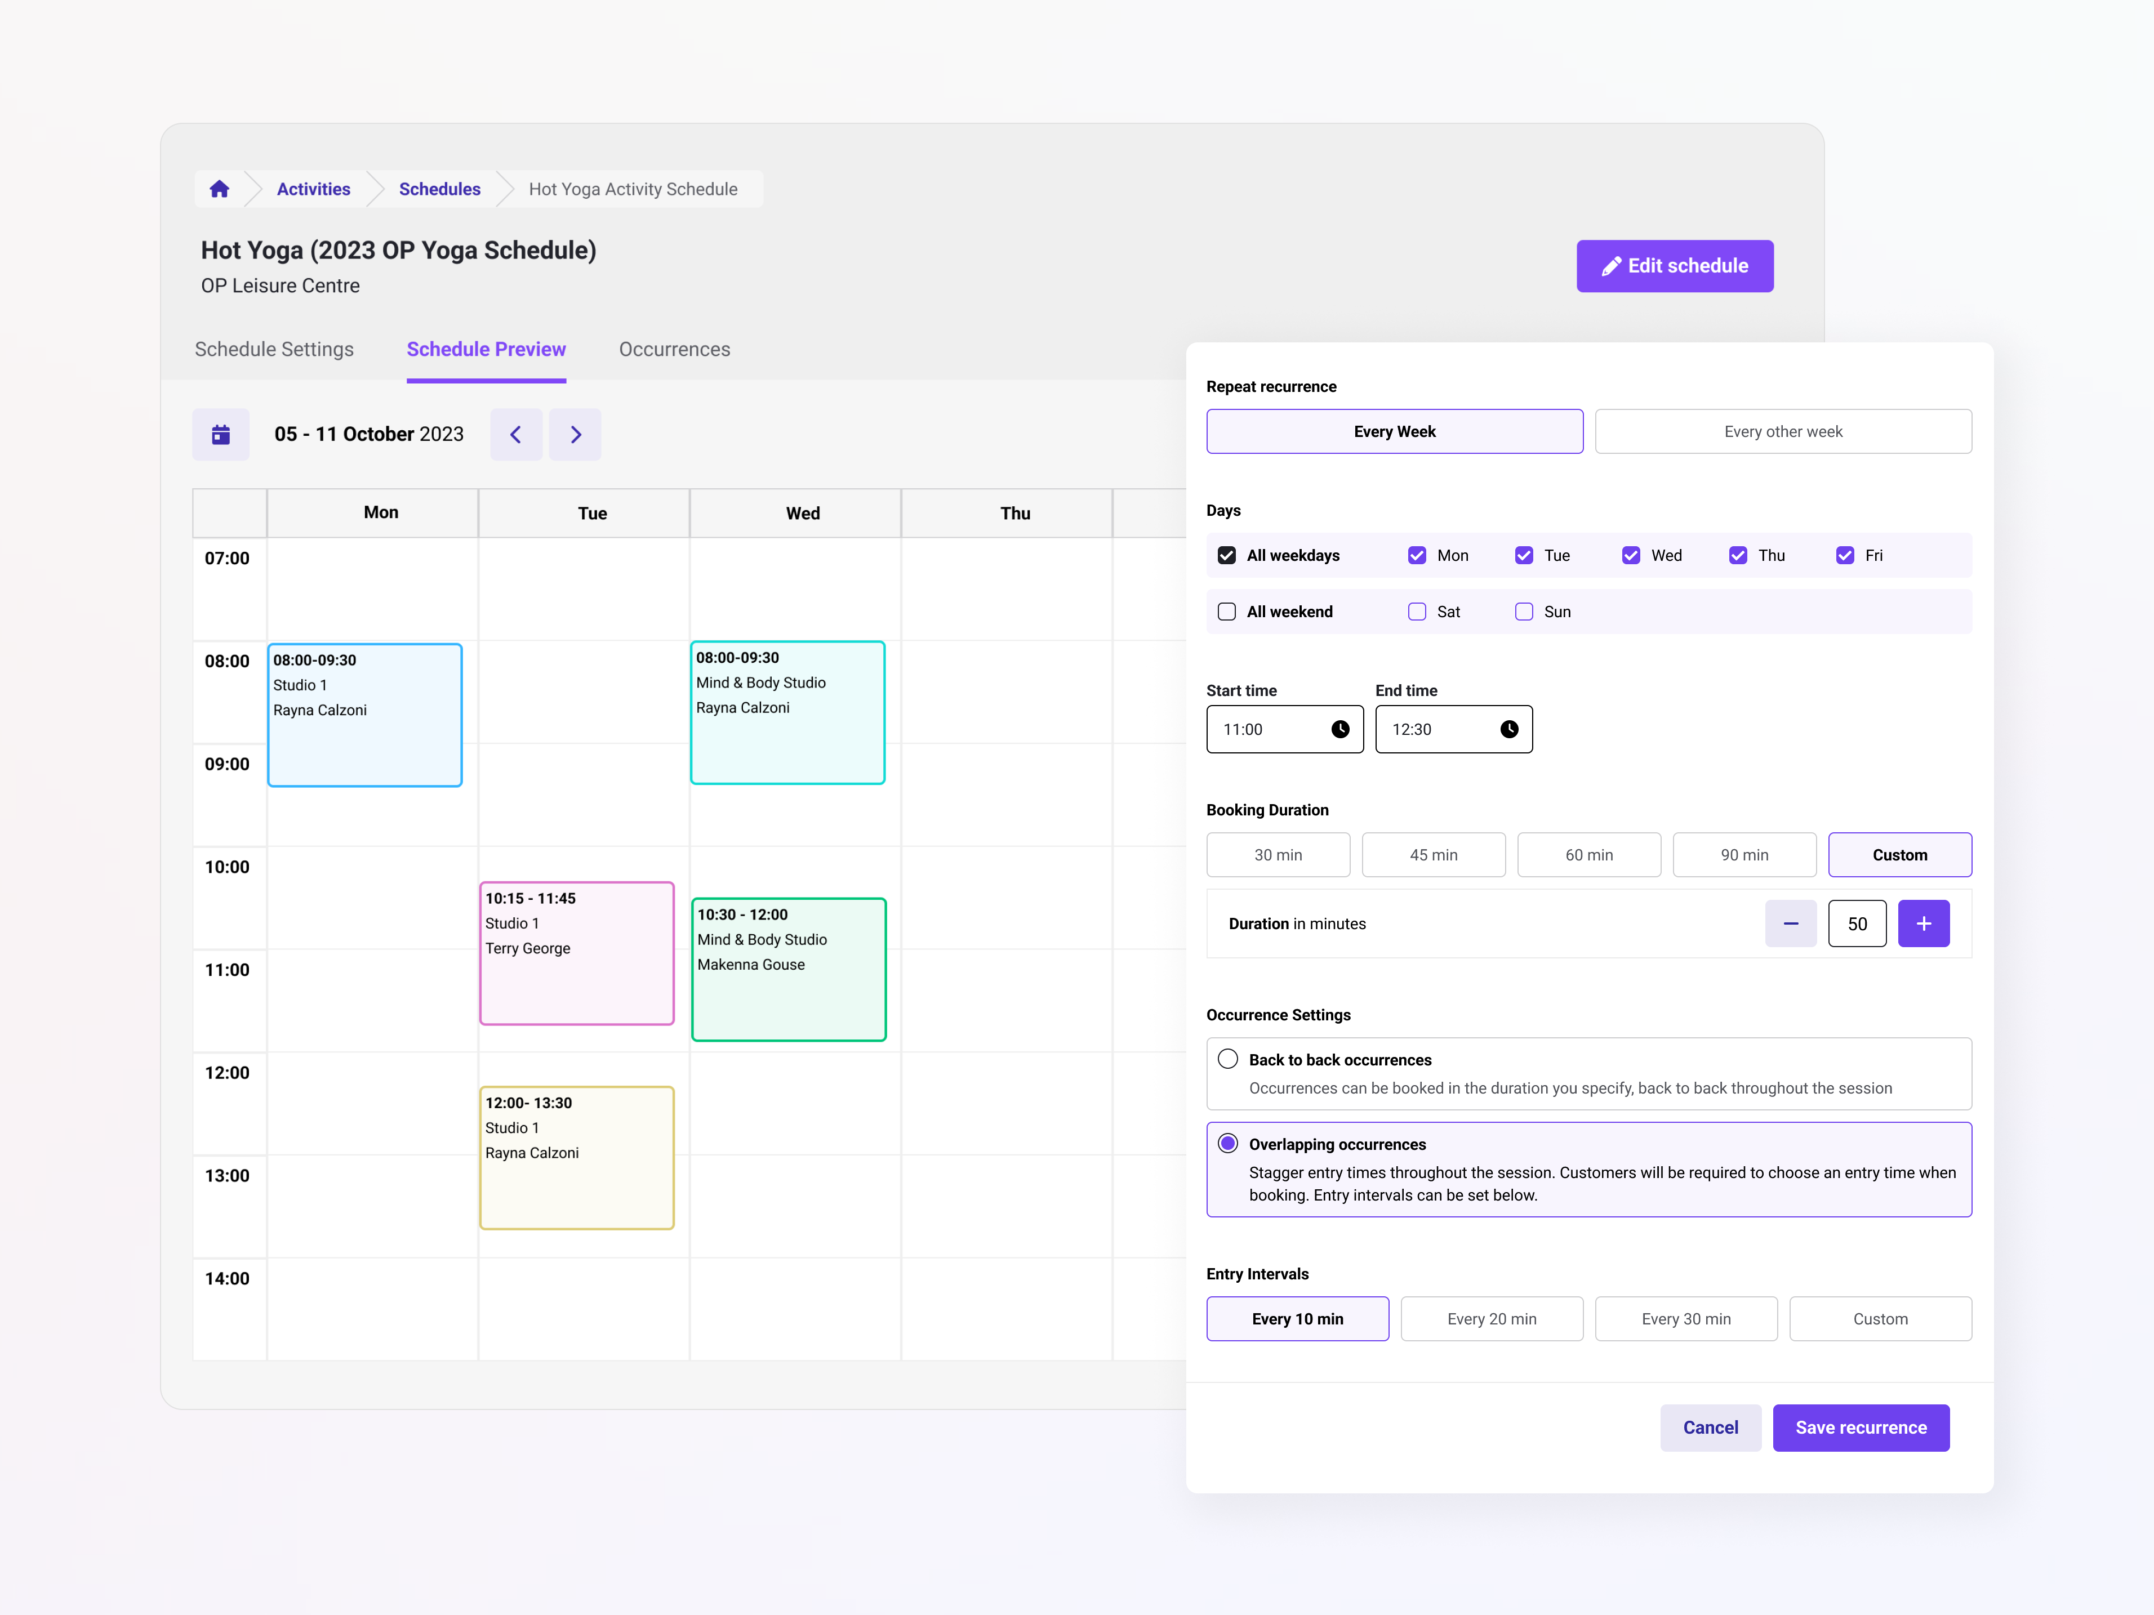Click the home breadcrumb icon

click(x=219, y=189)
